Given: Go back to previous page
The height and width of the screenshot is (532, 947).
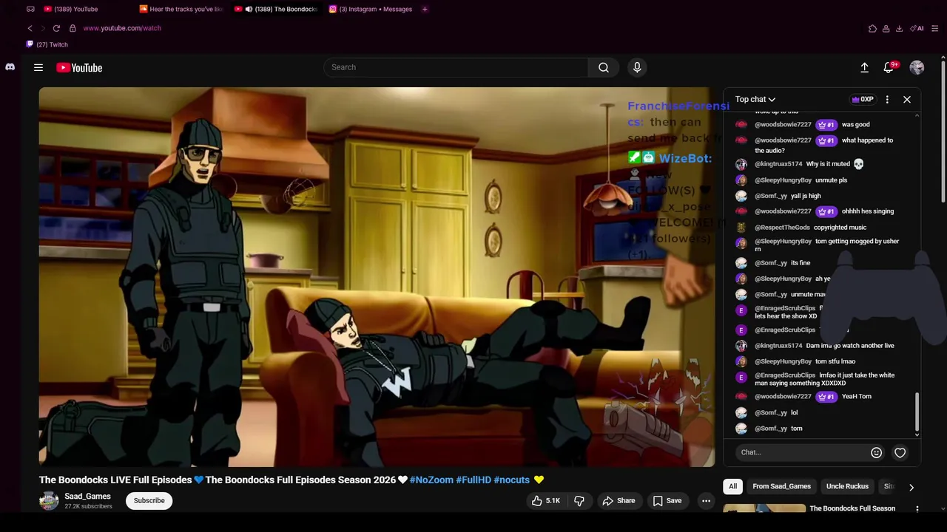Looking at the screenshot, I should point(30,28).
